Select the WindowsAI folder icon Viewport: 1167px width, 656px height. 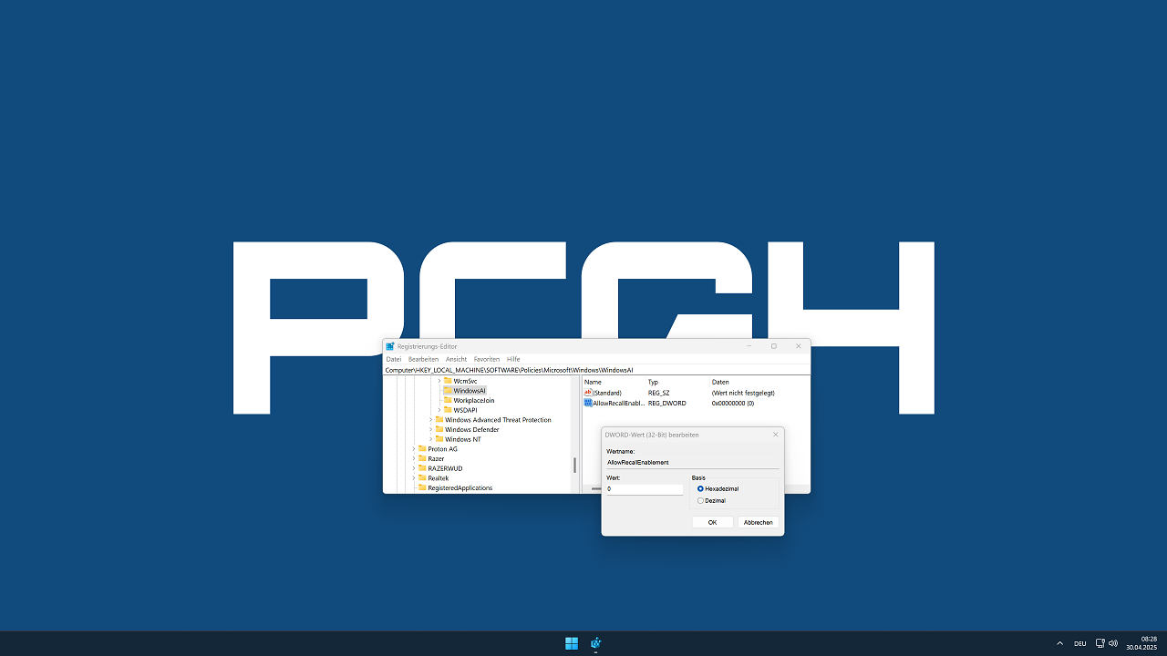pyautogui.click(x=448, y=390)
